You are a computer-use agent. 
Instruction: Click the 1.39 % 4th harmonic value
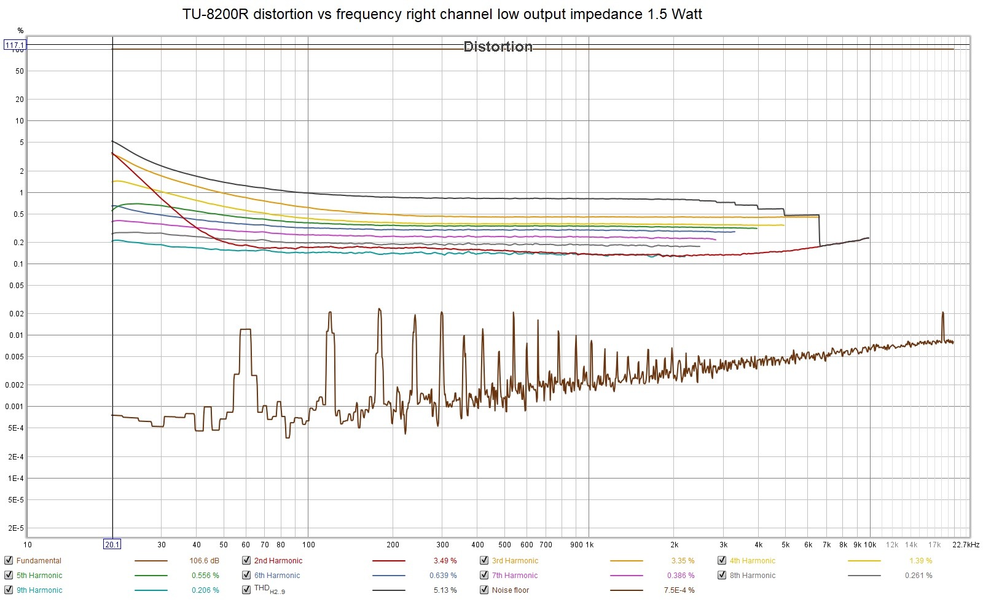(x=920, y=561)
